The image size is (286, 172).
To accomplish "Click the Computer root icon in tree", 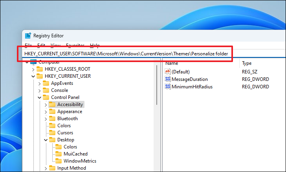I will point(33,62).
